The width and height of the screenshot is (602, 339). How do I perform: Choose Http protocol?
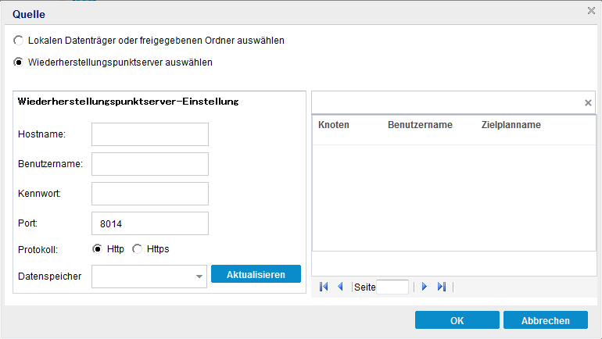[98, 249]
